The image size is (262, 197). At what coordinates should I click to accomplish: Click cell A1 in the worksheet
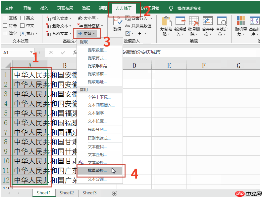click(30, 75)
